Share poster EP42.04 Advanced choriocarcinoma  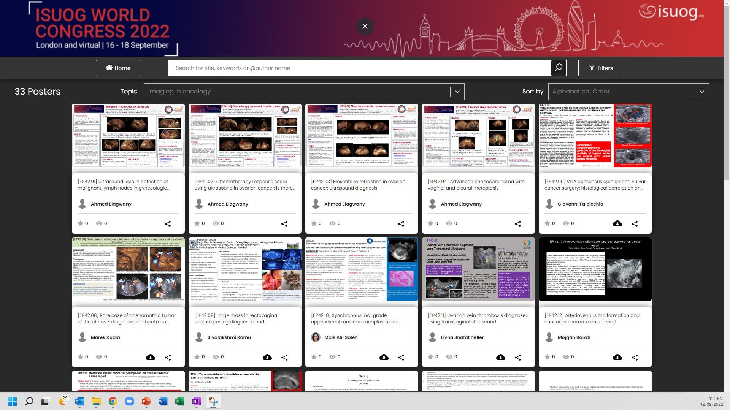point(518,224)
